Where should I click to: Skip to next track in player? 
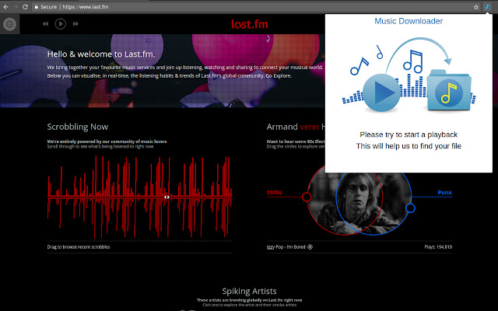(75, 24)
